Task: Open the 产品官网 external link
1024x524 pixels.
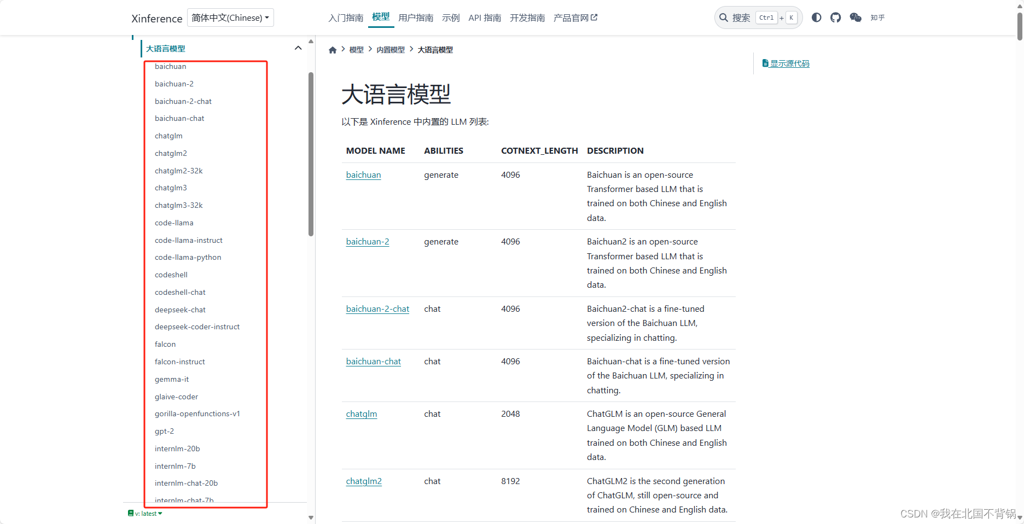Action: point(575,18)
